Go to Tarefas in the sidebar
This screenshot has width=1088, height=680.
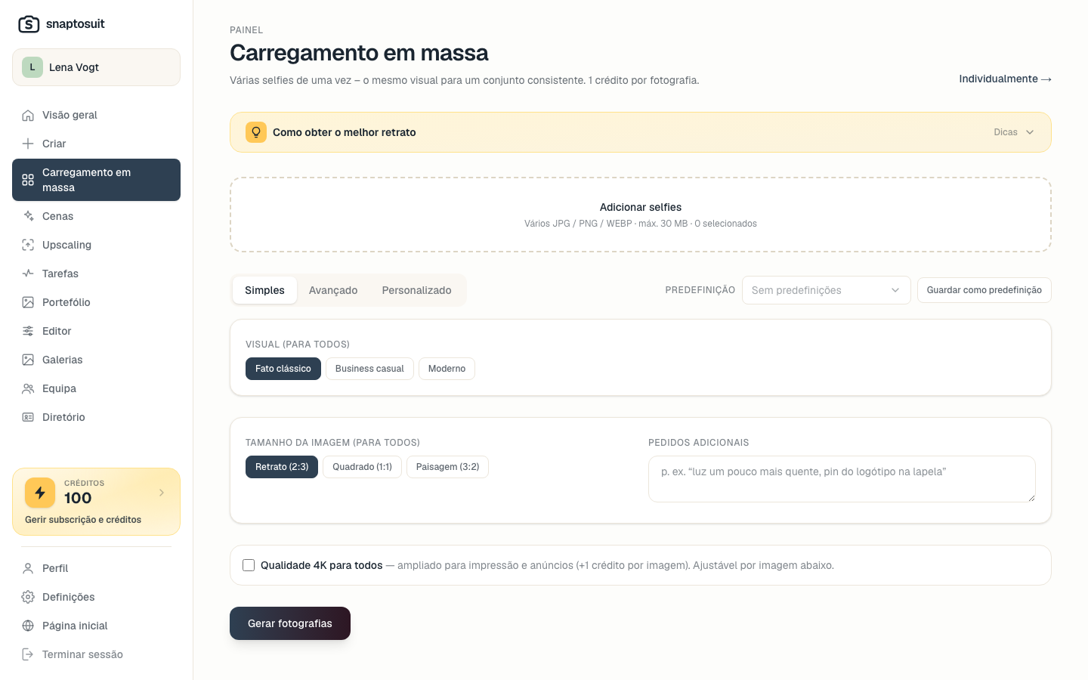click(x=96, y=274)
